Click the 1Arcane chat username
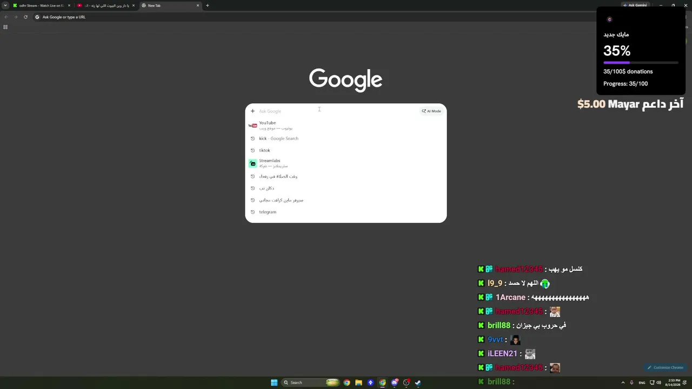The image size is (692, 389). pyautogui.click(x=510, y=297)
